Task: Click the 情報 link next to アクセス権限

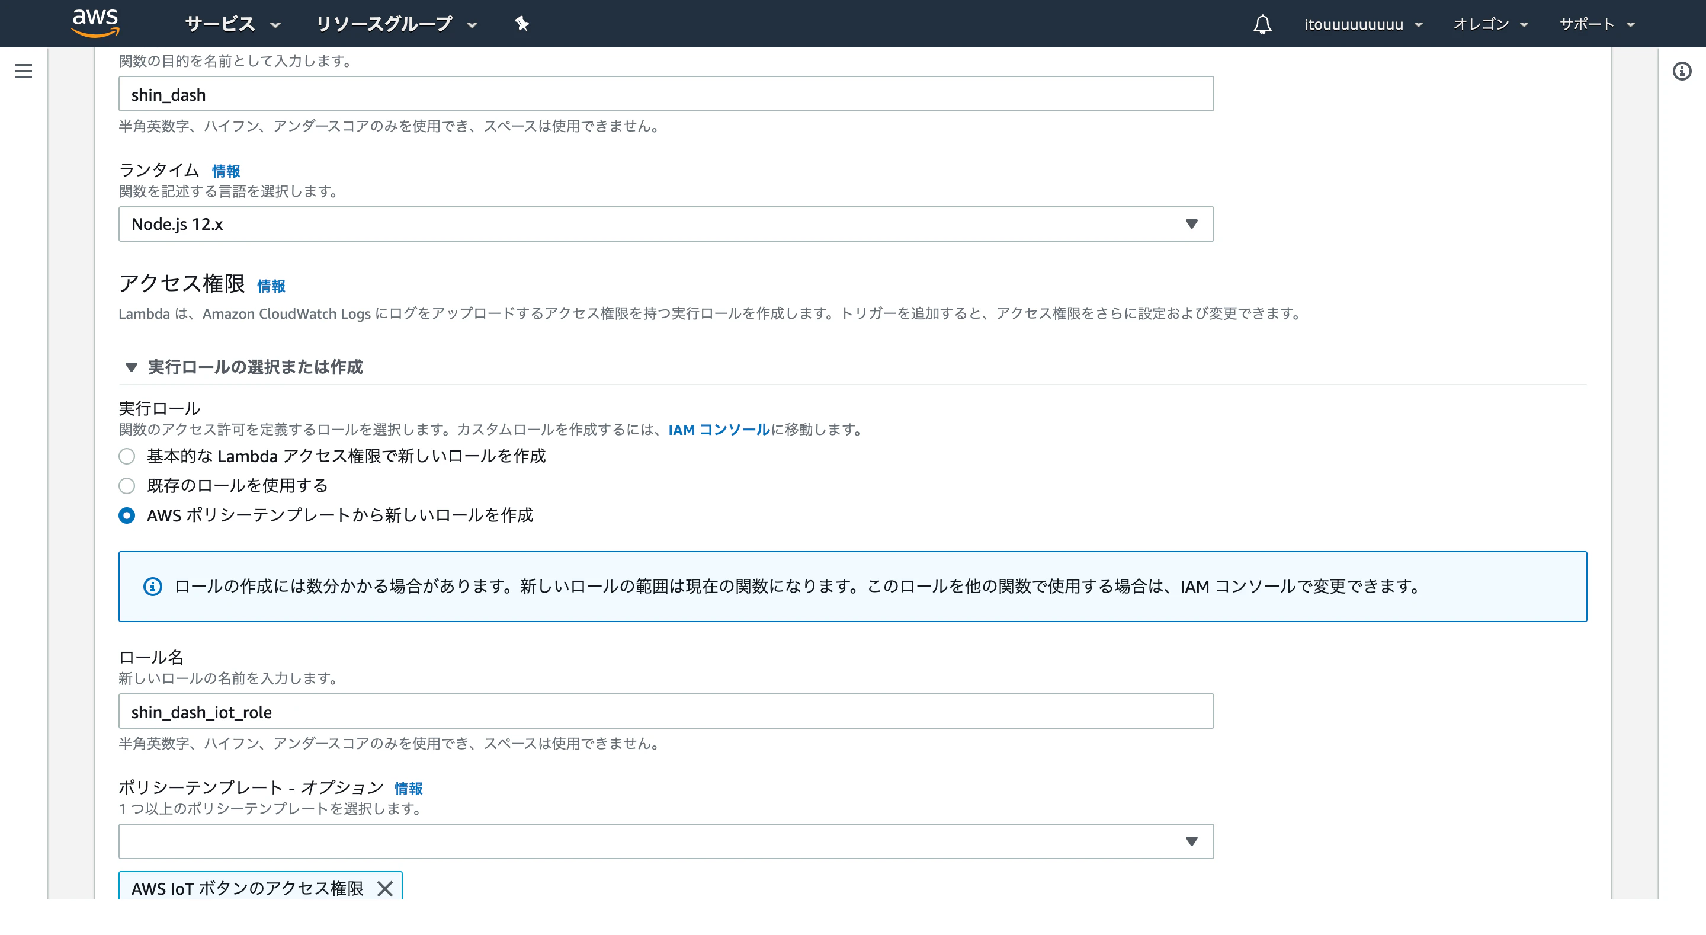Action: [271, 286]
